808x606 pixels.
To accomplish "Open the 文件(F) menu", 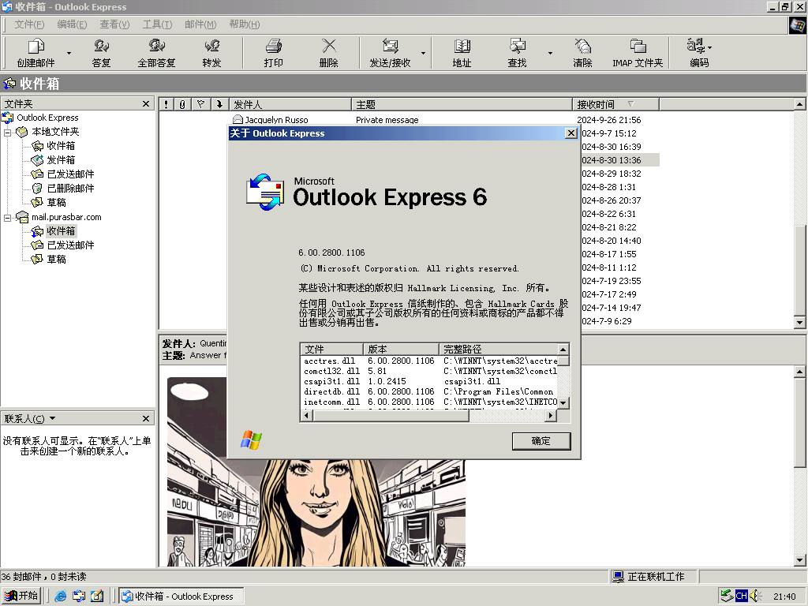I will point(29,24).
